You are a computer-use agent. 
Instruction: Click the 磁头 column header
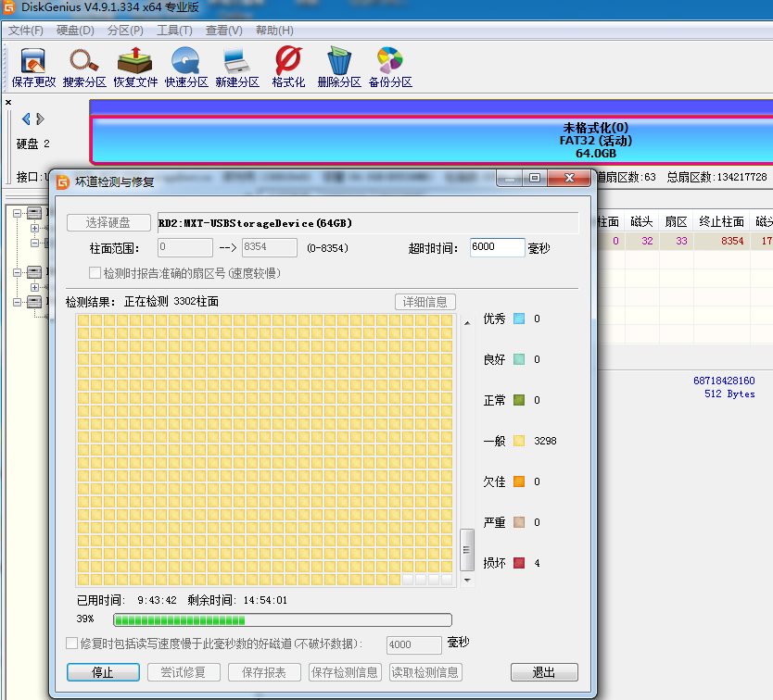[641, 221]
